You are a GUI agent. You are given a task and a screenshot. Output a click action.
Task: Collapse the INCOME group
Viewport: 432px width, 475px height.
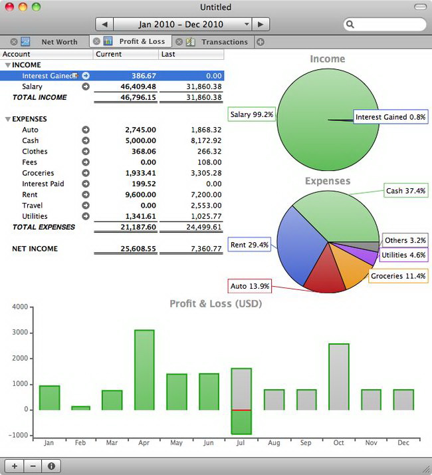7,65
